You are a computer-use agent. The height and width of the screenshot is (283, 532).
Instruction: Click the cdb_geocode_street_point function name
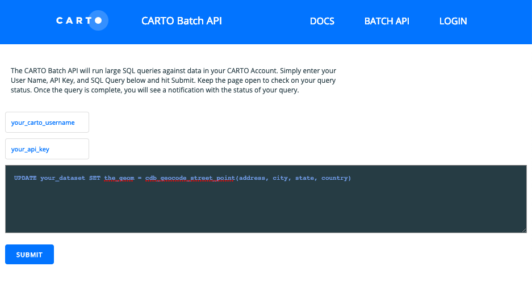[x=190, y=178]
